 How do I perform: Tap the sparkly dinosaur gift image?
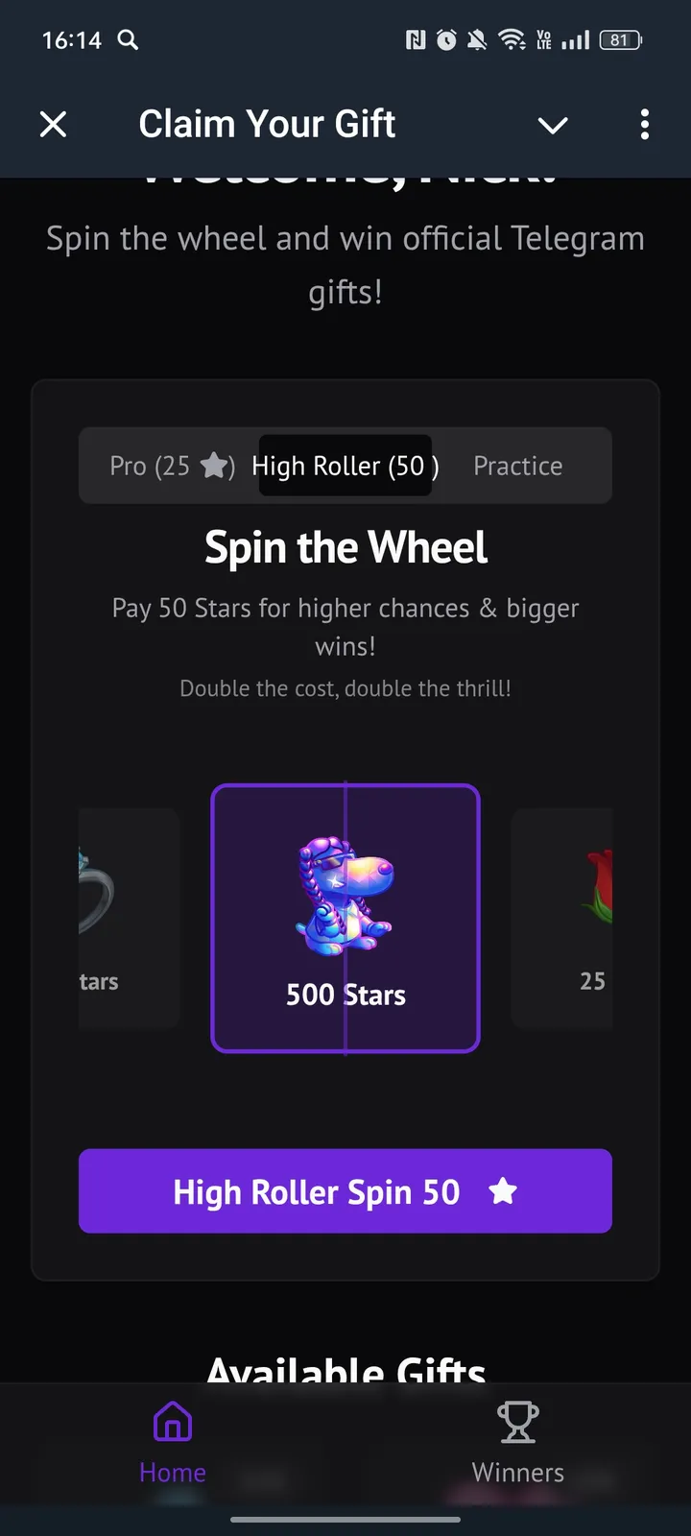345,897
